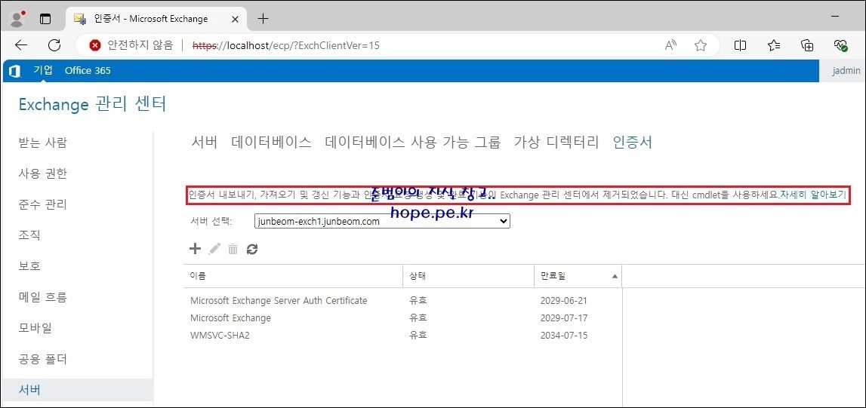
Task: Open 조직 in sidebar
Action: [29, 235]
